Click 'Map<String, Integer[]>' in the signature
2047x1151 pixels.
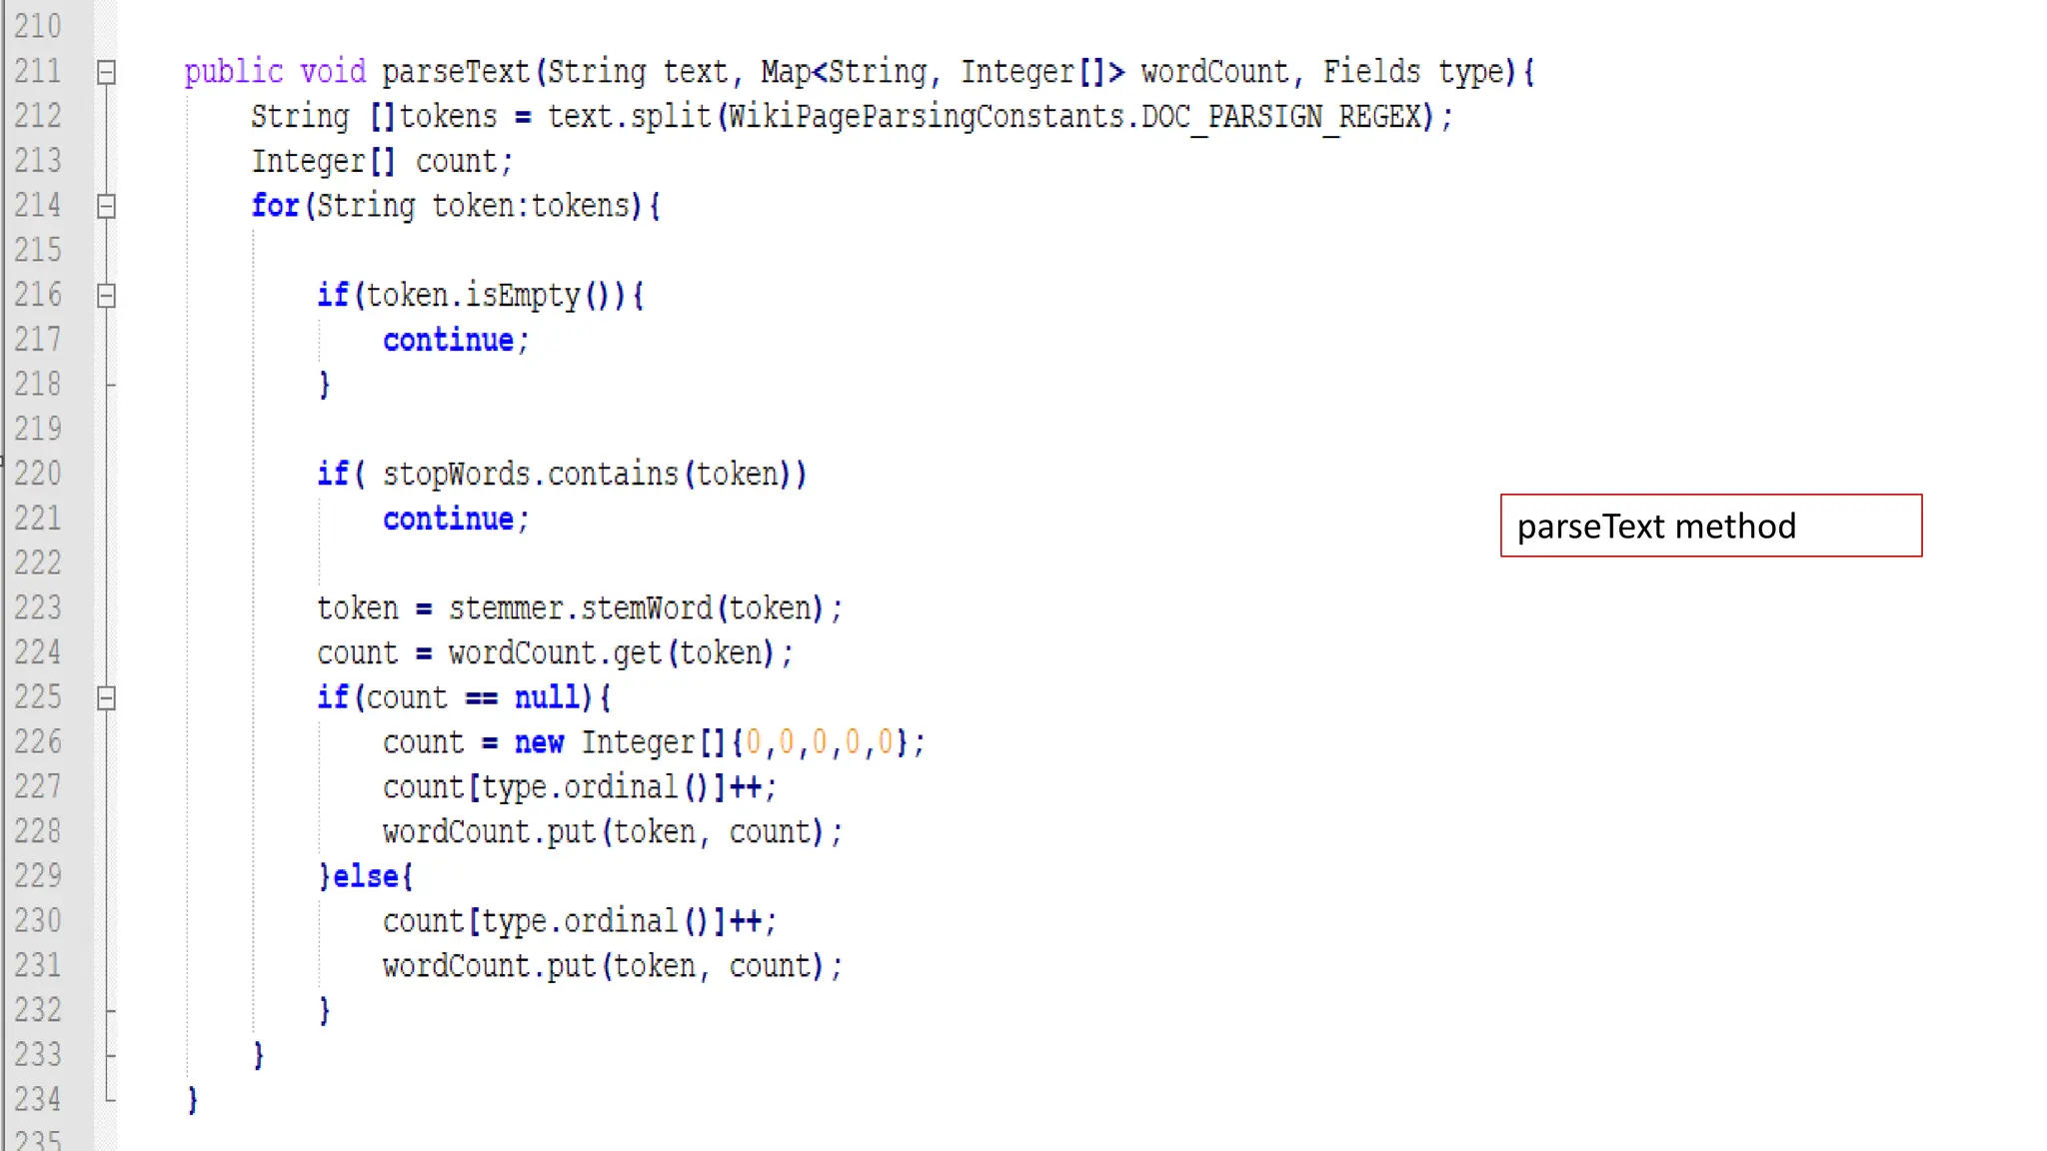coord(943,72)
